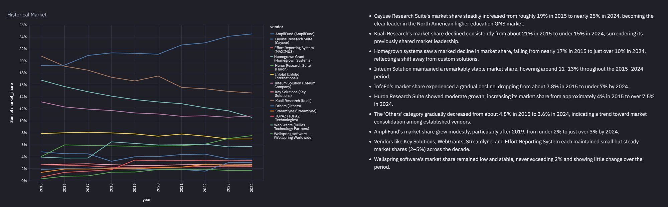Toggle Homegrown Grant legend entry
668x207 pixels.
tap(291, 59)
